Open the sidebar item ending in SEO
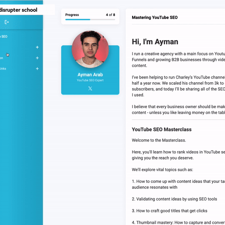The image size is (225, 225). tap(3, 36)
